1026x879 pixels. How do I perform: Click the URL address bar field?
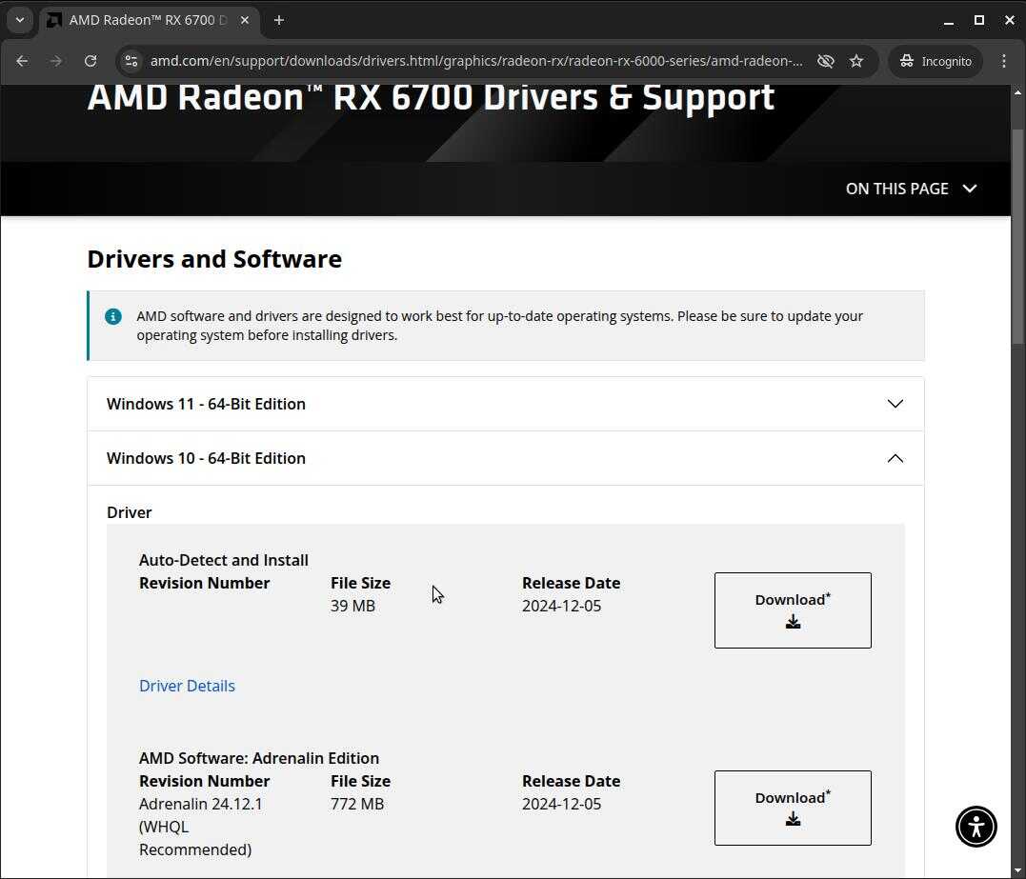point(476,61)
